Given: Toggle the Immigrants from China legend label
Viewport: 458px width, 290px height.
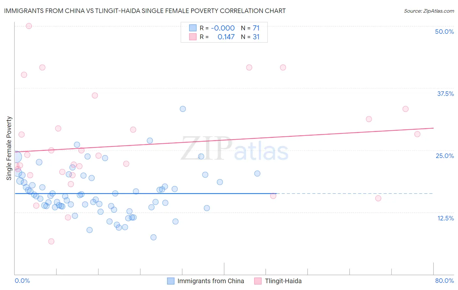Looking at the screenshot, I should click(x=210, y=281).
